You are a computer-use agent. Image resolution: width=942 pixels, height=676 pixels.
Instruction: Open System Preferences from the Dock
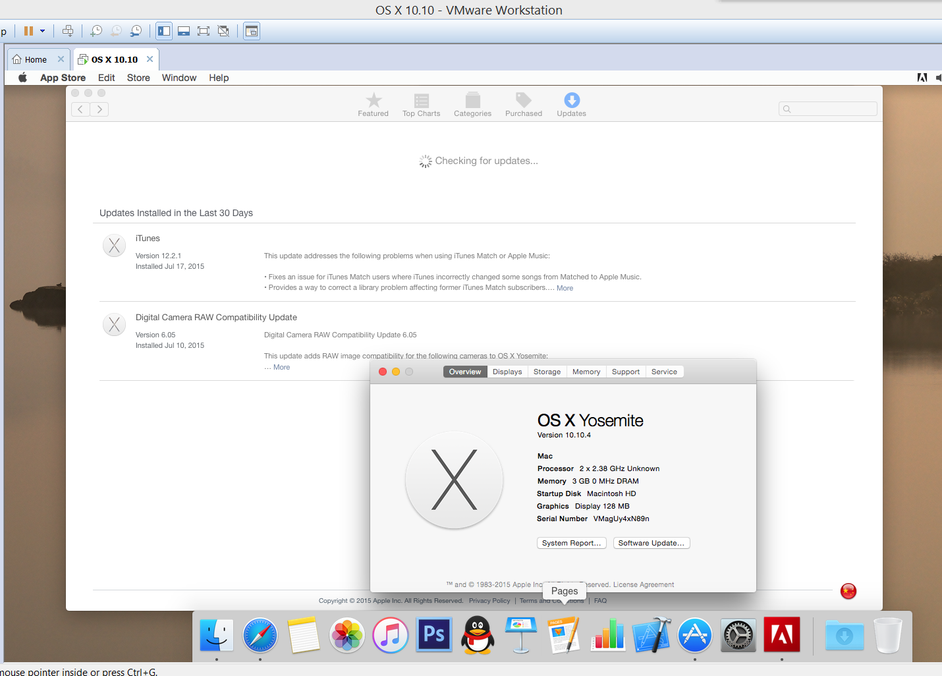pyautogui.click(x=738, y=635)
